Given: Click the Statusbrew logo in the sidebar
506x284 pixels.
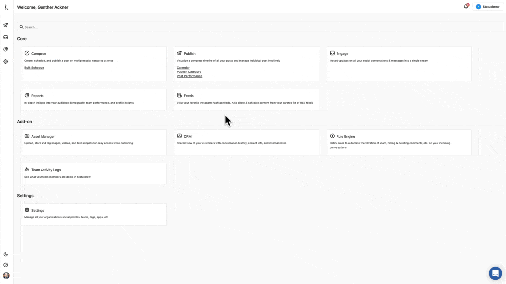Looking at the screenshot, I should 6,7.
